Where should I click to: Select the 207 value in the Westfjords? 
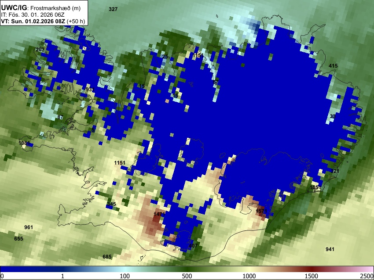click(40, 50)
